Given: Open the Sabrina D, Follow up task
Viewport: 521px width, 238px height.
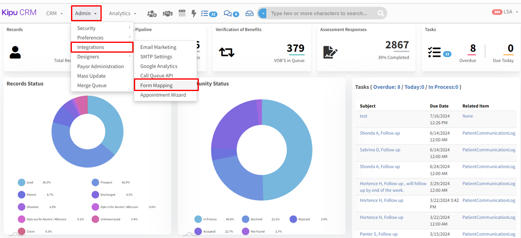Looking at the screenshot, I should point(380,150).
